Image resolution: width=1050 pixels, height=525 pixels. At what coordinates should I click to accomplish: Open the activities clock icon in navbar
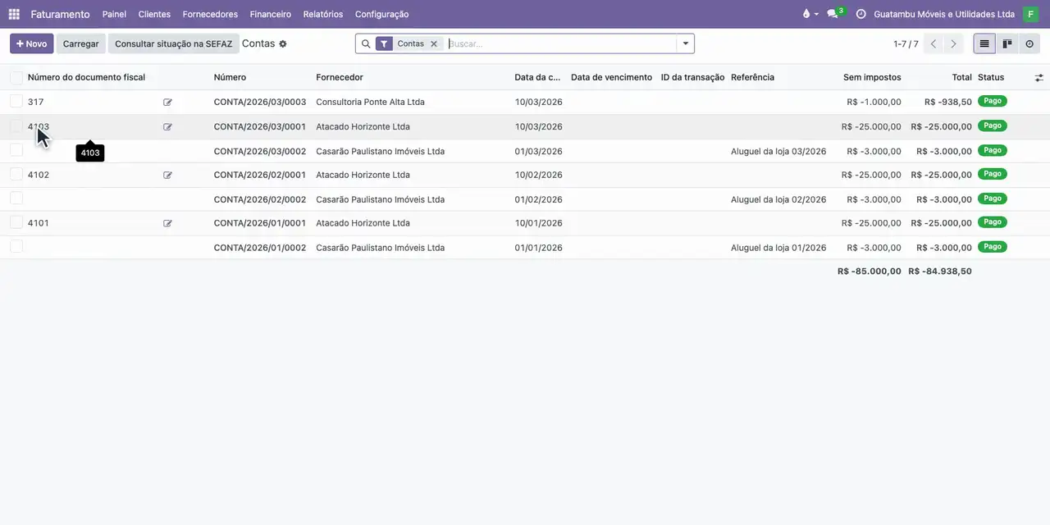click(861, 14)
